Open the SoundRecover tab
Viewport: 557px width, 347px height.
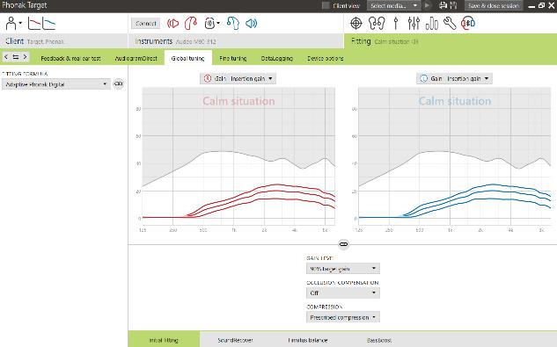(235, 340)
